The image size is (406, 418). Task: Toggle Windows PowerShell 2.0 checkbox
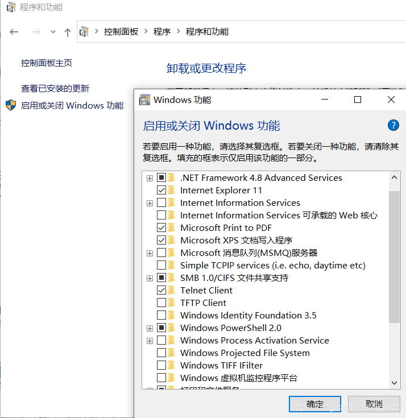click(161, 328)
